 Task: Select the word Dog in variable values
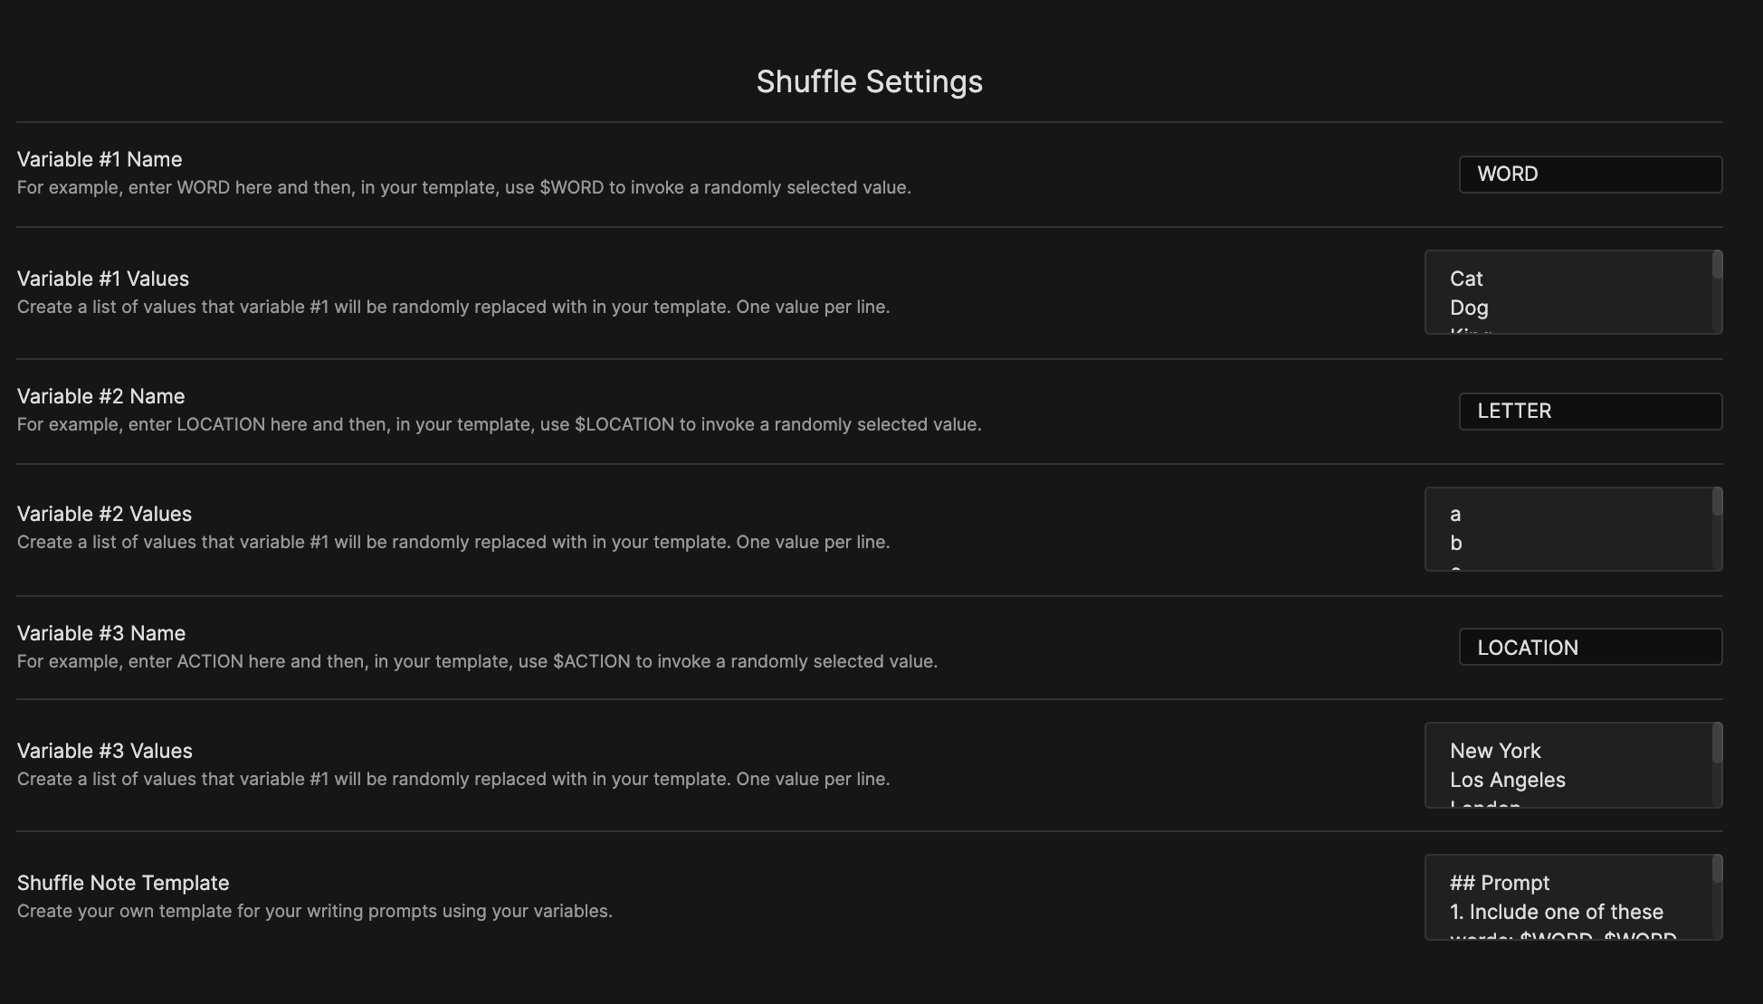pos(1469,308)
